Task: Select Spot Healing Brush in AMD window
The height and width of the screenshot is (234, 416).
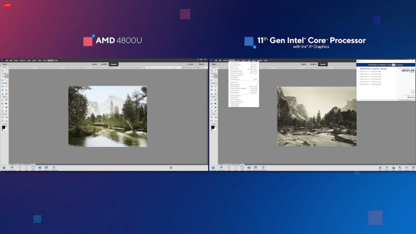Action: tap(6, 86)
